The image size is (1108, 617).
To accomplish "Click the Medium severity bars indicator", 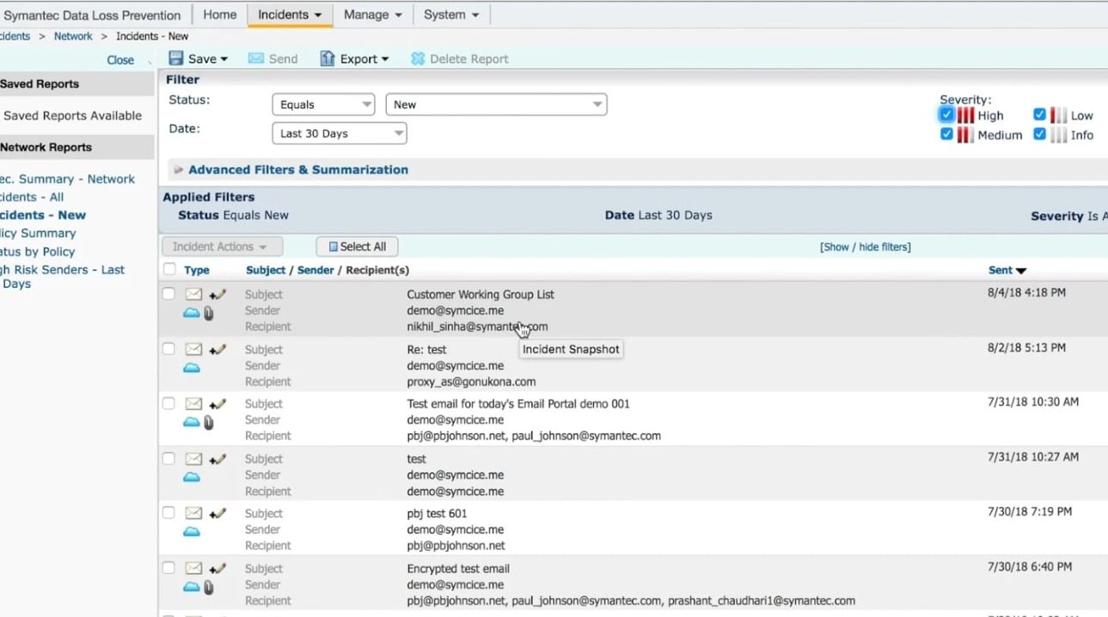I will pyautogui.click(x=966, y=135).
